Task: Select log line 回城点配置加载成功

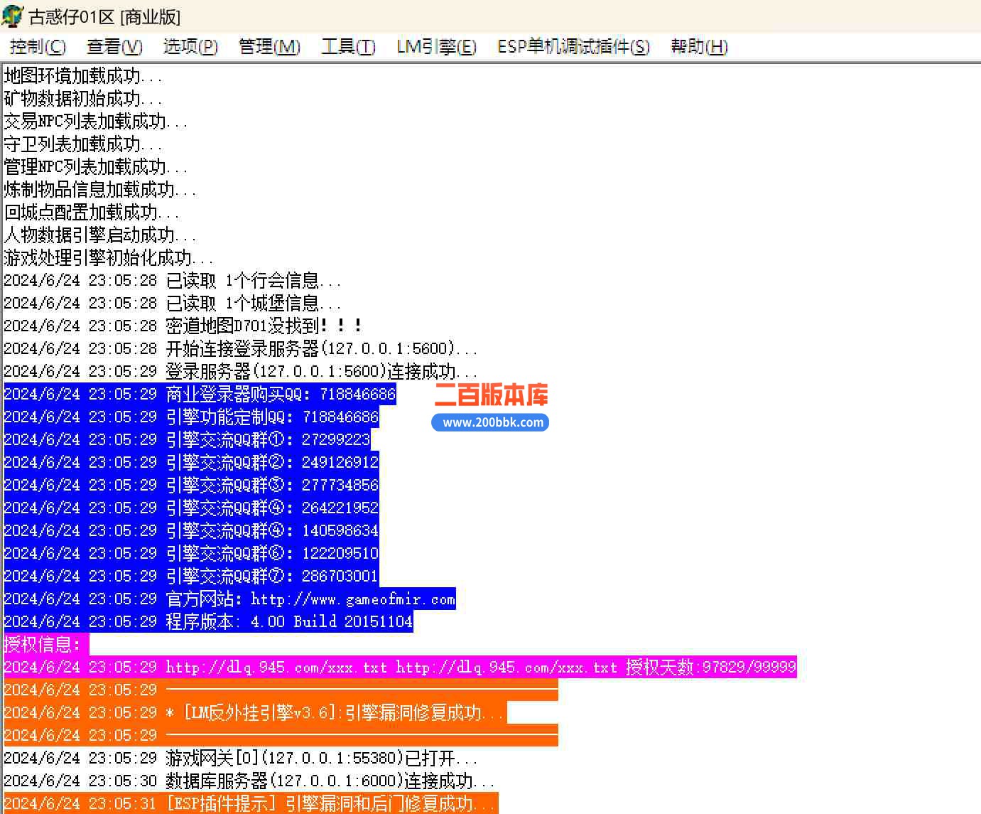Action: point(92,212)
